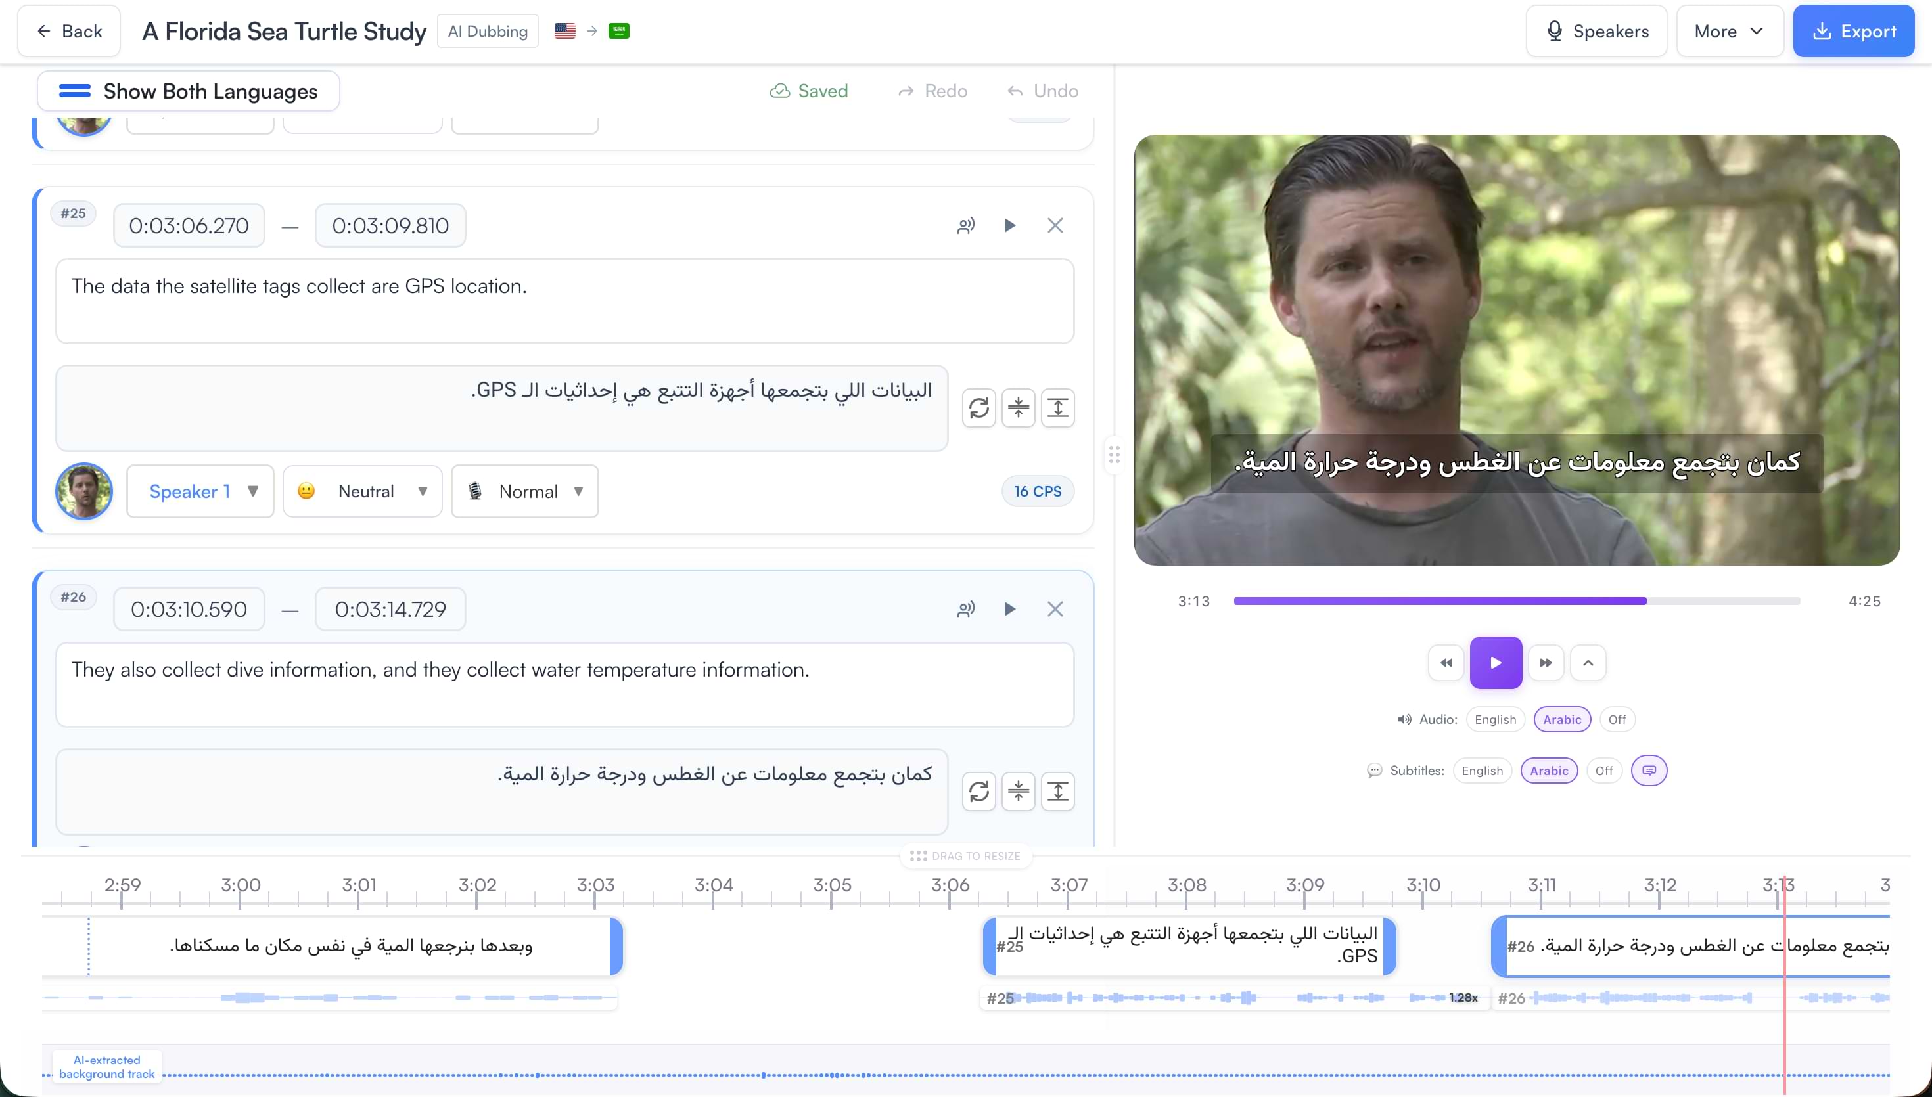Set subtitles to Arabic
This screenshot has height=1097, width=1932.
point(1548,771)
